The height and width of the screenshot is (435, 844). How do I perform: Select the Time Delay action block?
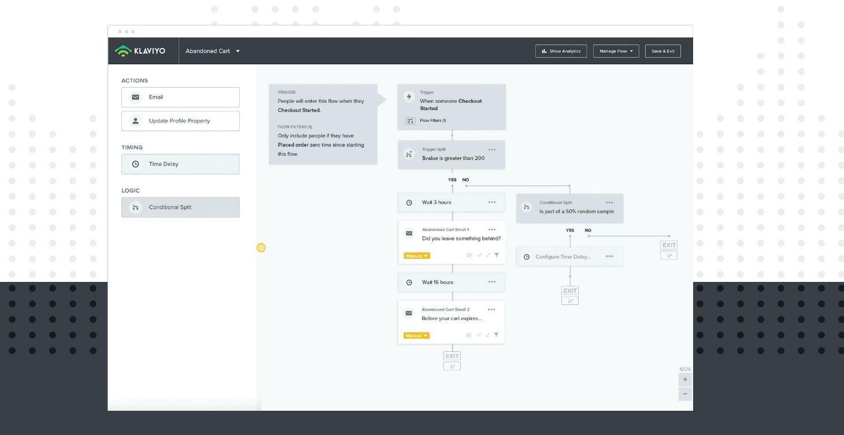tap(180, 164)
